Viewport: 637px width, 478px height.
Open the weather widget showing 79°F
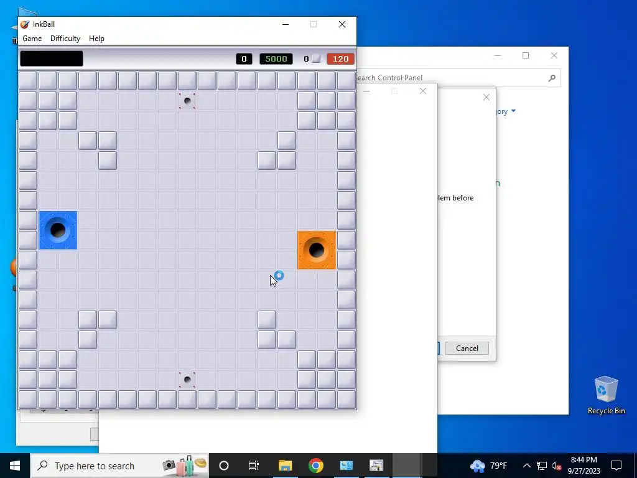click(x=489, y=466)
